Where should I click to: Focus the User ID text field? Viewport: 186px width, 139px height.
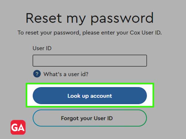click(x=90, y=61)
